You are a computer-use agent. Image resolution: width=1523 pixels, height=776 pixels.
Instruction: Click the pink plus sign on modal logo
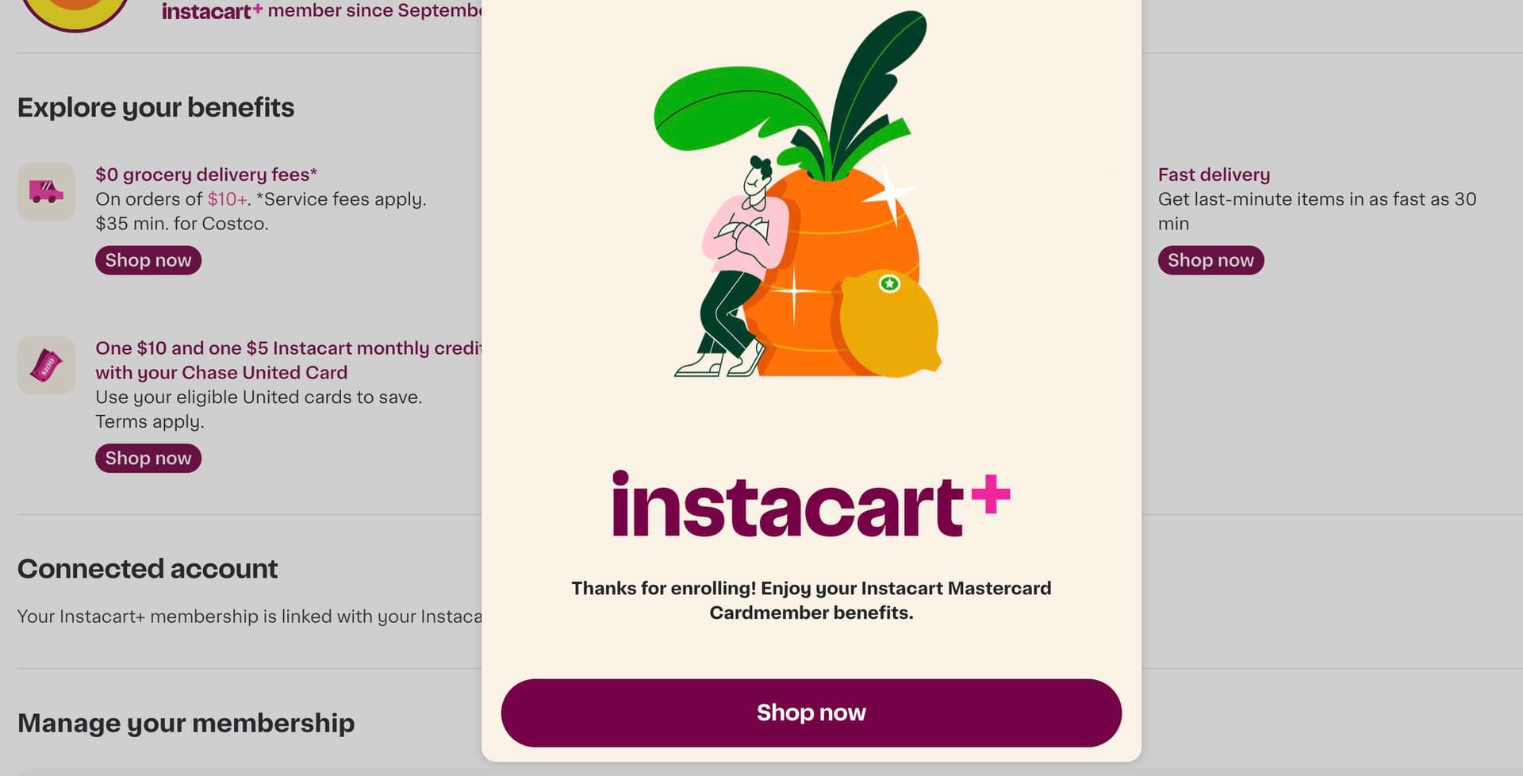pos(991,494)
